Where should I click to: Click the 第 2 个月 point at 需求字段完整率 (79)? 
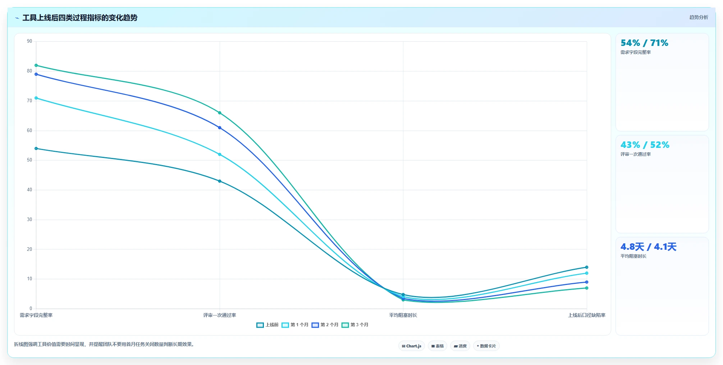[x=36, y=74]
